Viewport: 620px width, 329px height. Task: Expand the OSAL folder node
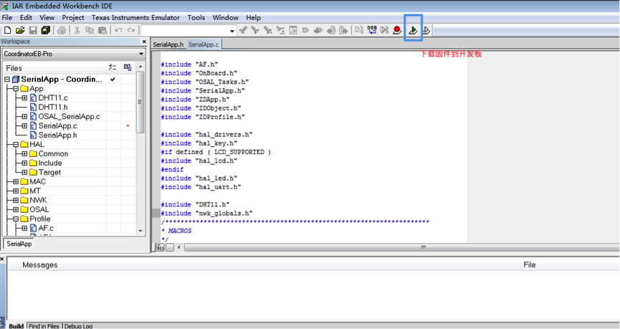(x=16, y=210)
